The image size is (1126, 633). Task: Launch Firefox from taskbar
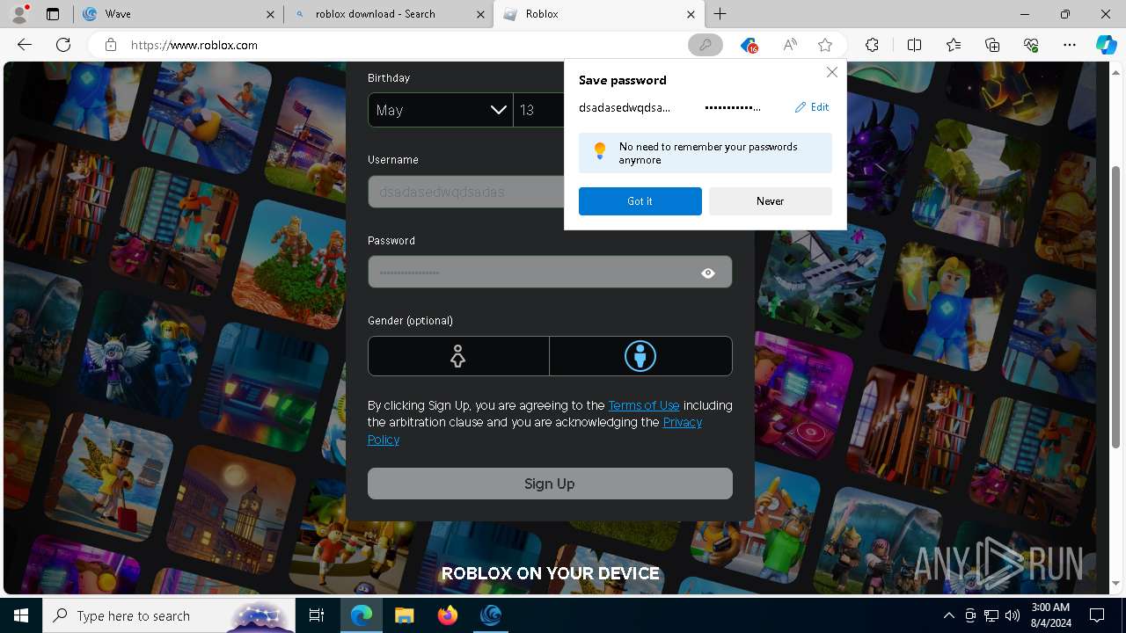pos(448,615)
